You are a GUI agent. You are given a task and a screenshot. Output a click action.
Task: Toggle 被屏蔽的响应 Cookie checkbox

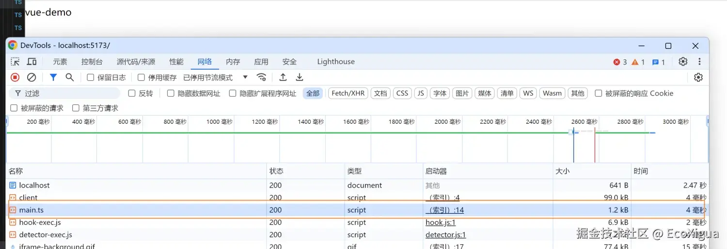pos(599,93)
